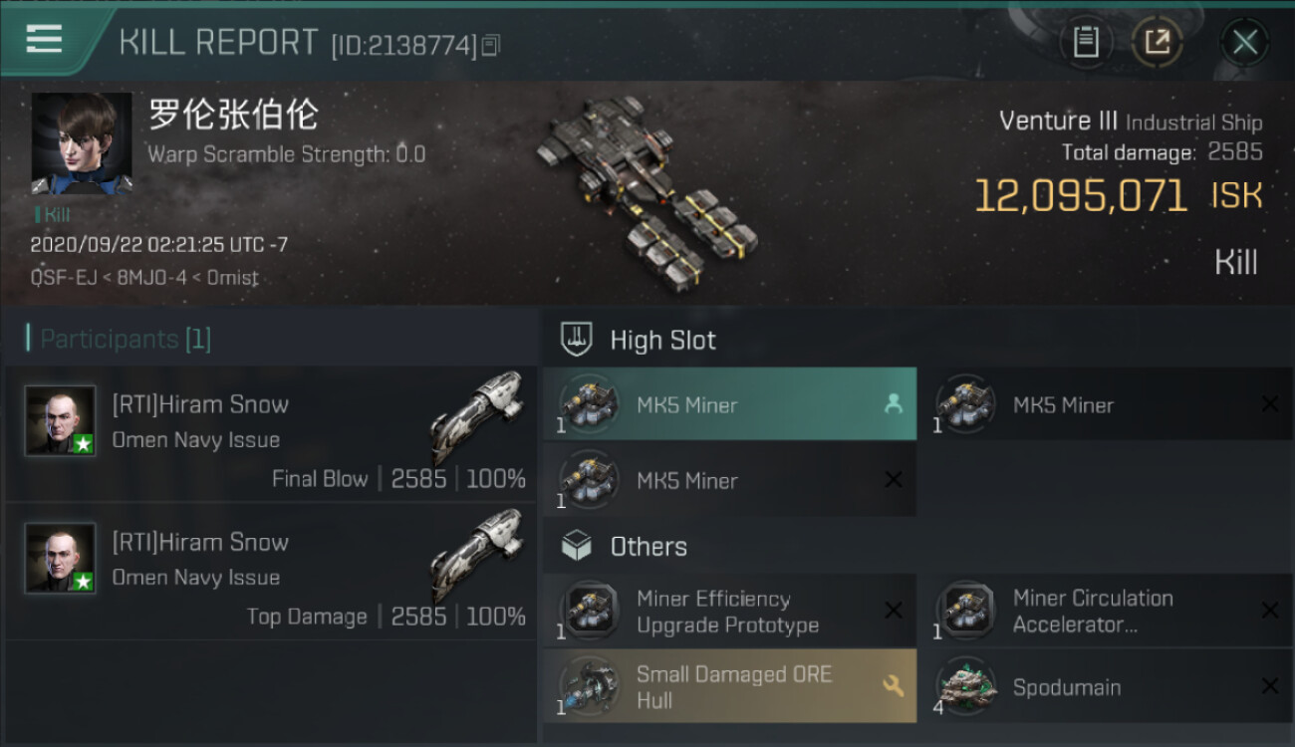Click the Venture III ship image
This screenshot has height=747, width=1295.
tap(647, 189)
